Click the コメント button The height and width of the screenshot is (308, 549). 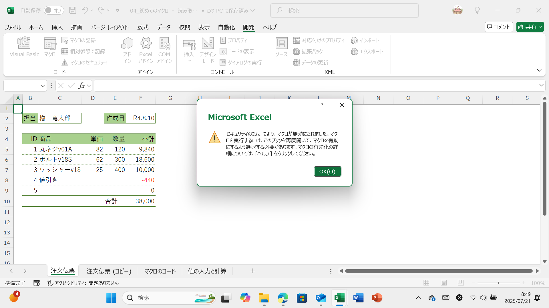pos(499,27)
